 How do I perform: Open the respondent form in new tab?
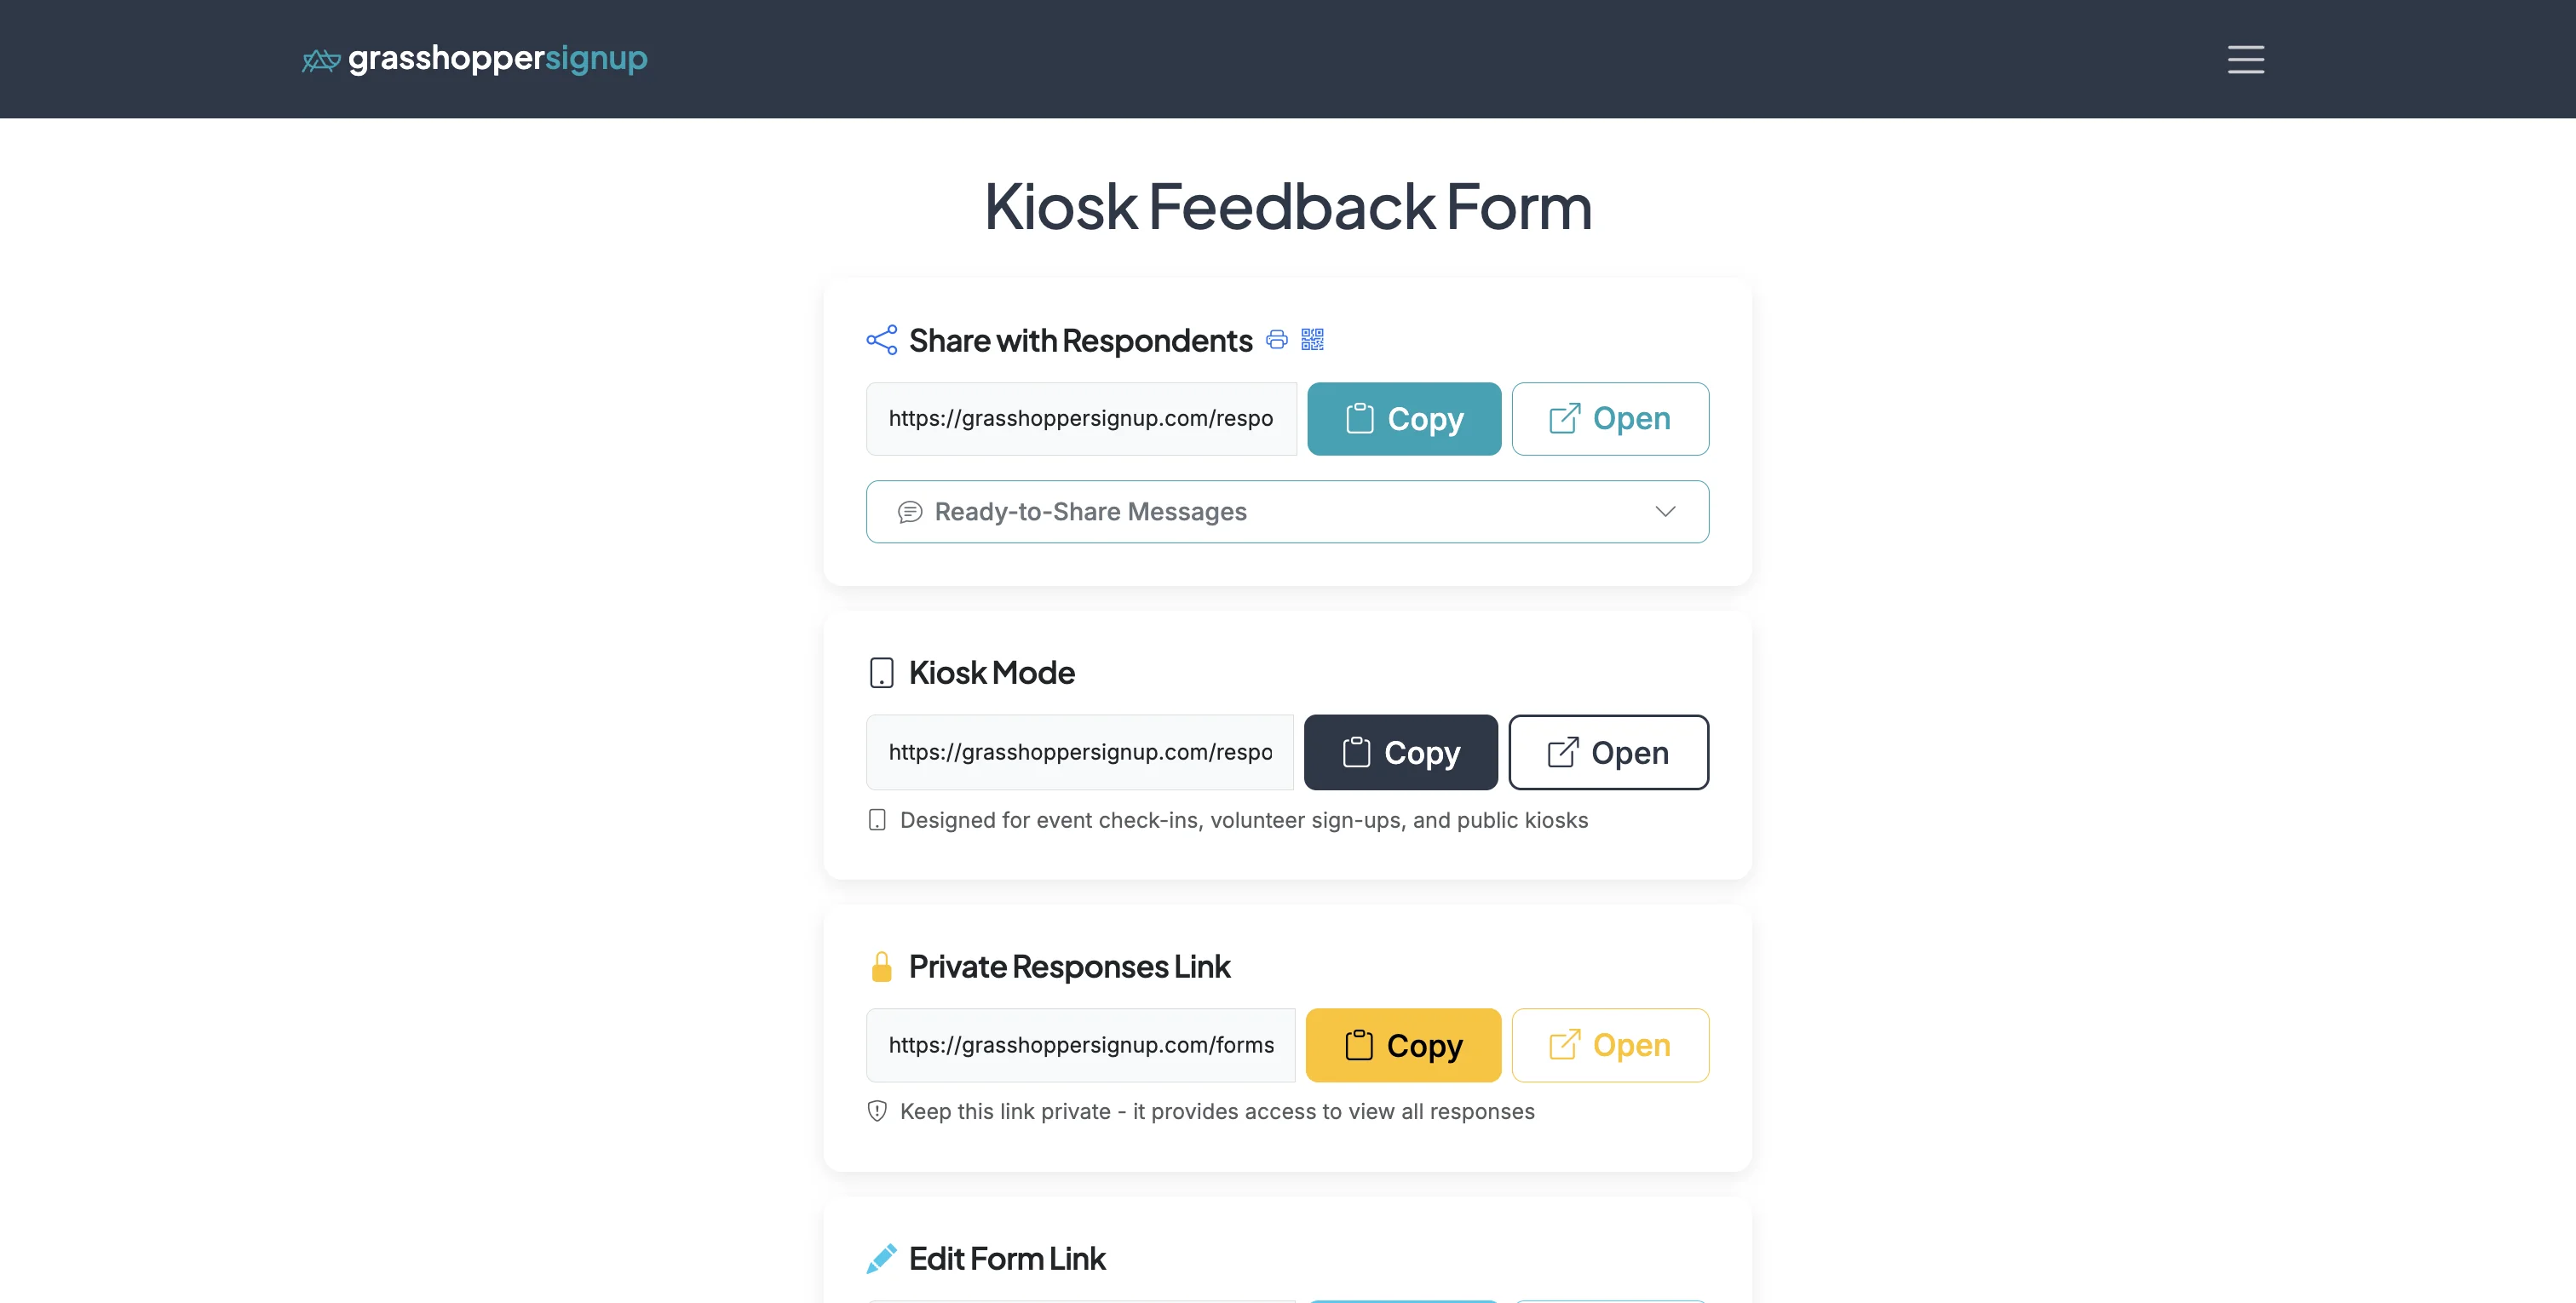click(1610, 418)
